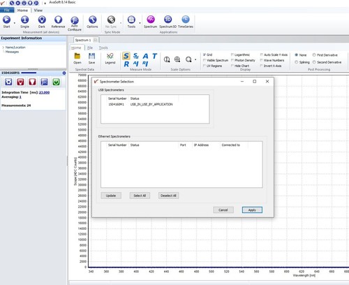The height and width of the screenshot is (285, 349).
Task: Choose Second Derivative radio button
Action: (x=314, y=62)
